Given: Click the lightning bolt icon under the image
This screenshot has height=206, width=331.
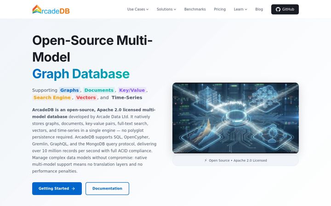Looking at the screenshot, I should click(205, 160).
